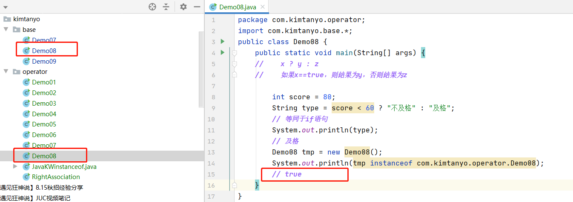Select the Demo08.java editor tab

237,7
